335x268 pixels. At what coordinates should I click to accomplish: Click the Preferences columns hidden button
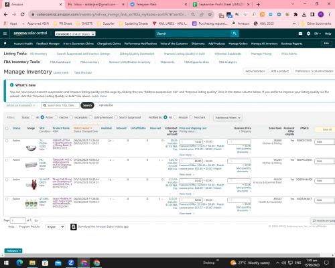(x=314, y=71)
